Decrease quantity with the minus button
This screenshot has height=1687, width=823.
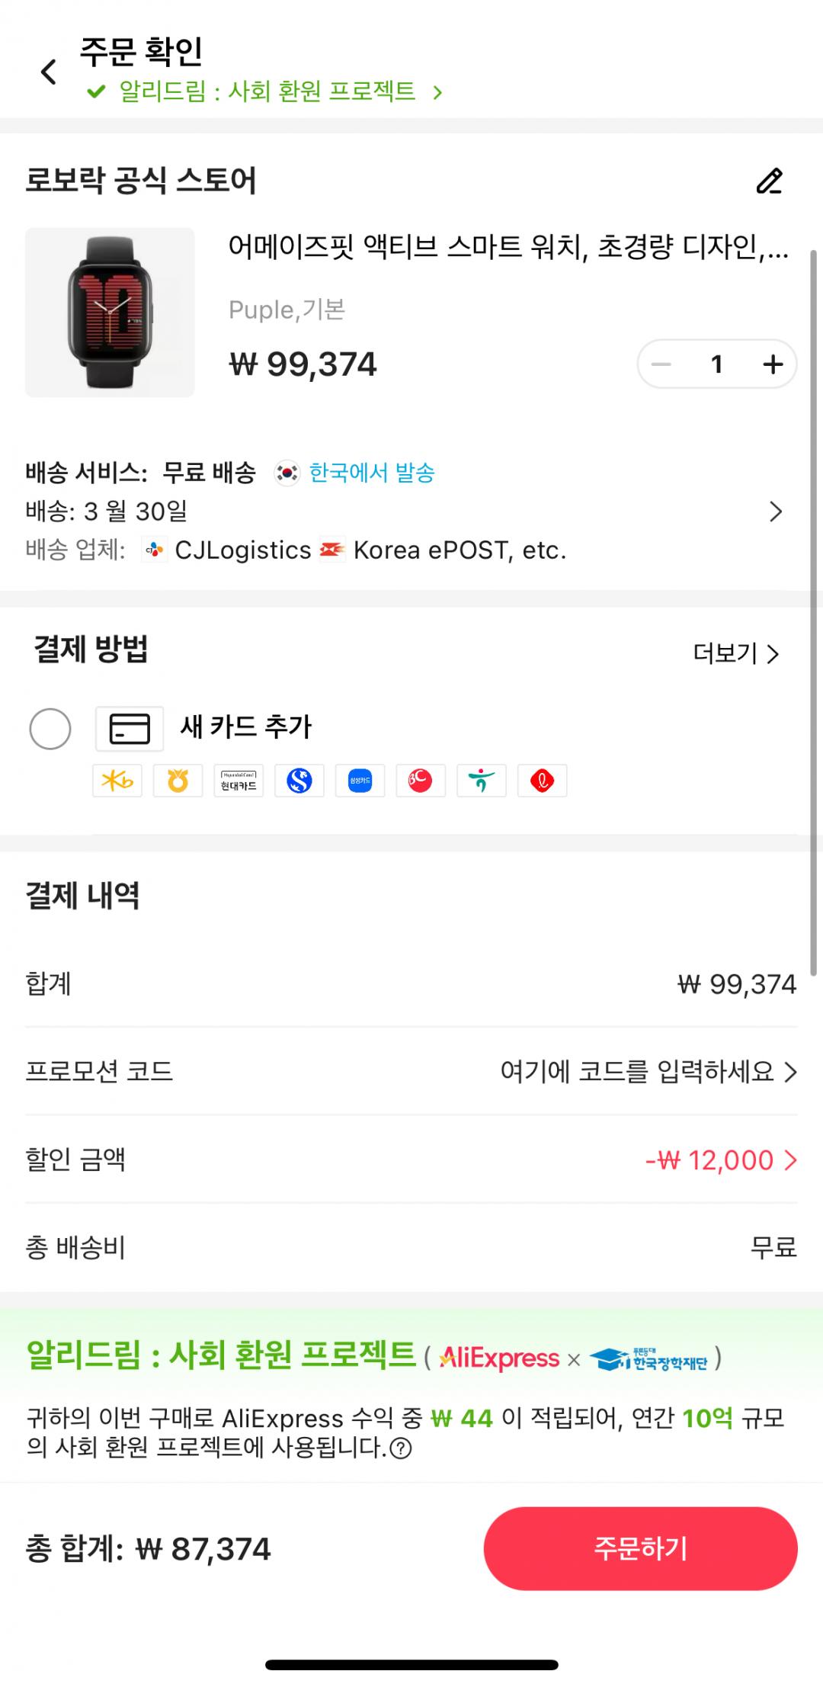(661, 364)
